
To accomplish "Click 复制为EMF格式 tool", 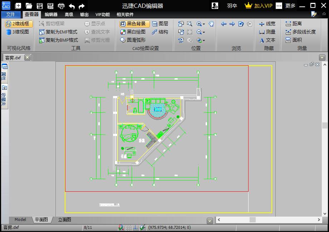I will [58, 32].
